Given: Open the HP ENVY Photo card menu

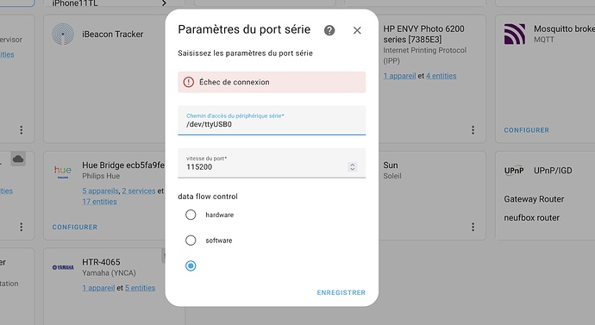Looking at the screenshot, I should [473, 130].
